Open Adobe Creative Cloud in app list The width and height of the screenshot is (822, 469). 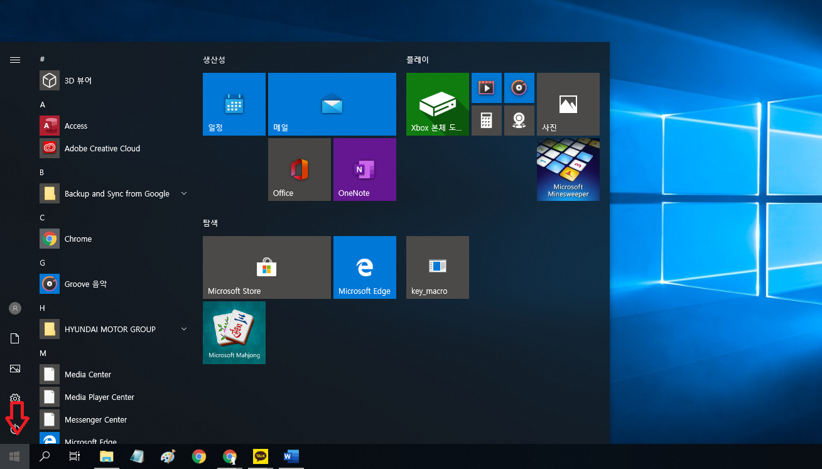pos(113,148)
